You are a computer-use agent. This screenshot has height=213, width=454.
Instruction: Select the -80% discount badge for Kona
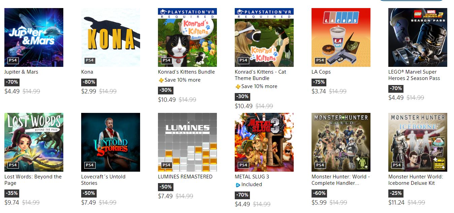89,82
